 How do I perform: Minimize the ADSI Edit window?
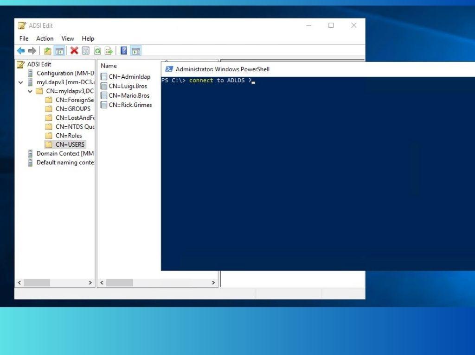coord(308,25)
